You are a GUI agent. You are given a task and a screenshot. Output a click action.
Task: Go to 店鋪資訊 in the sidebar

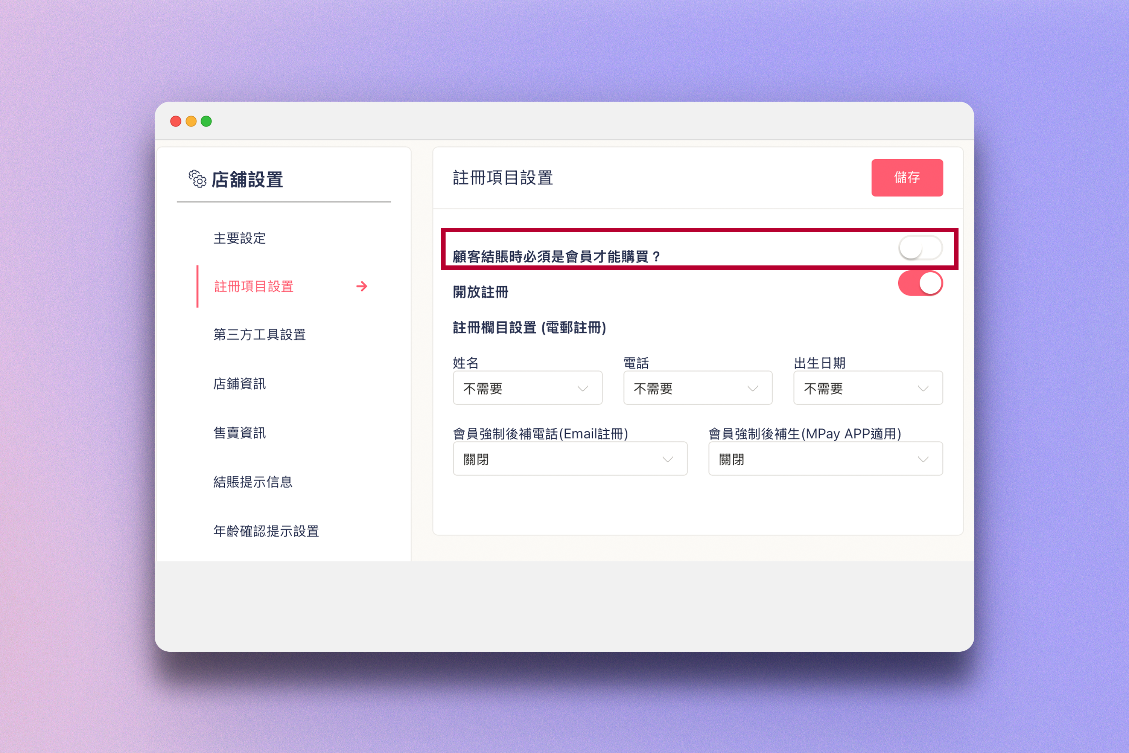click(239, 384)
